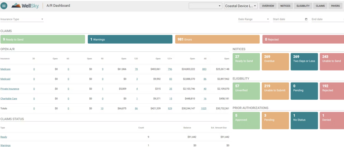344x147 pixels.
Task: Click Medicaid 120-day count 3
Action: coord(137,79)
